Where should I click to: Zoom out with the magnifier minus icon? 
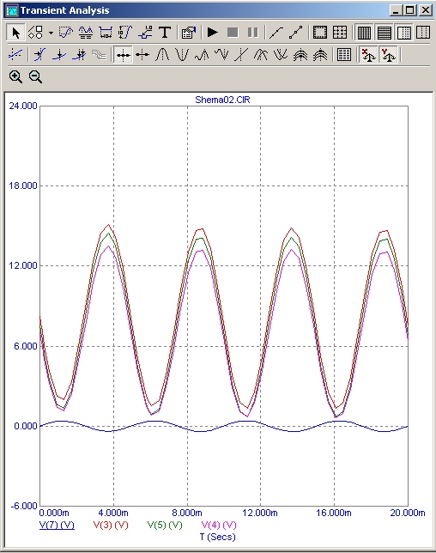click(x=35, y=76)
